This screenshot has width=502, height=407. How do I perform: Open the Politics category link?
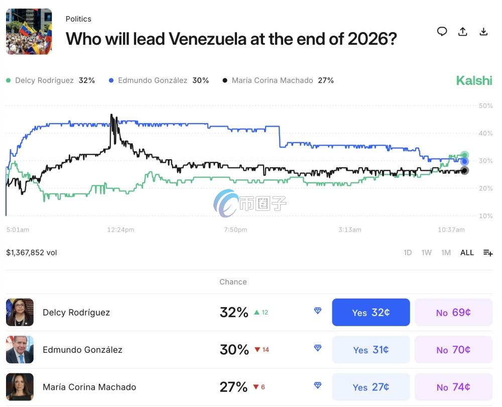point(78,19)
